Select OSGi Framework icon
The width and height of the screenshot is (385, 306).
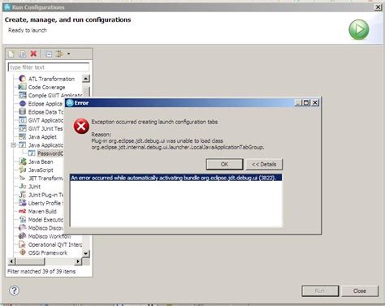pyautogui.click(x=23, y=252)
